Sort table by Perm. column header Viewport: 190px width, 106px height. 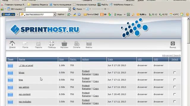point(73,59)
